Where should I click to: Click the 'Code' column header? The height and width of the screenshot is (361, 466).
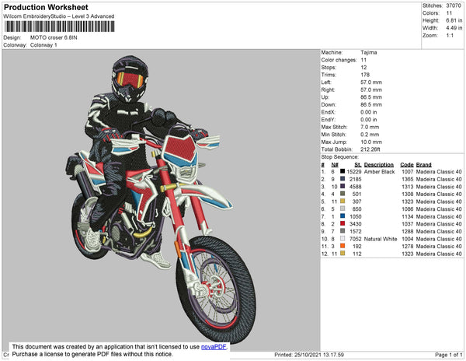[407, 165]
